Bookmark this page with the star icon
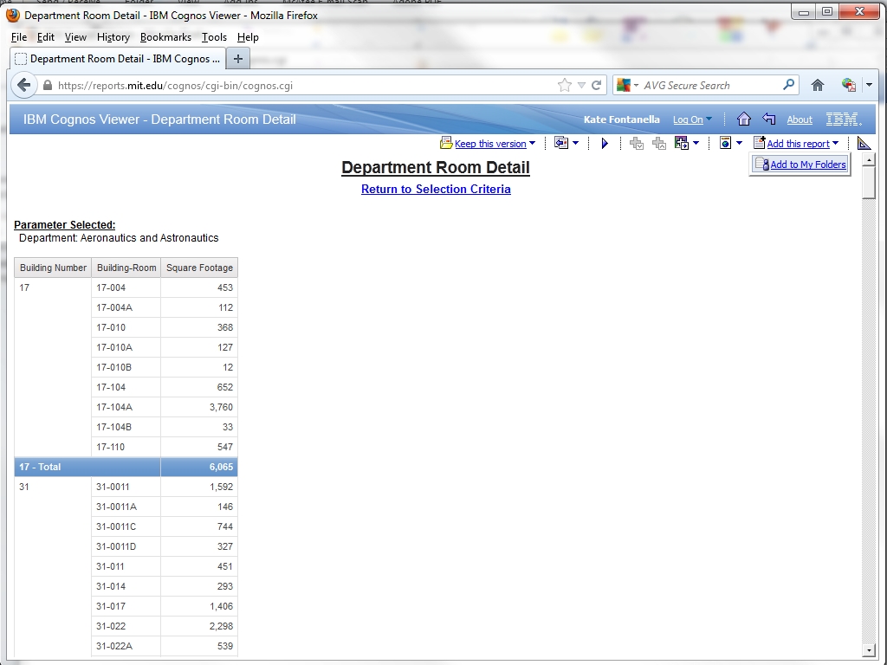 [565, 85]
